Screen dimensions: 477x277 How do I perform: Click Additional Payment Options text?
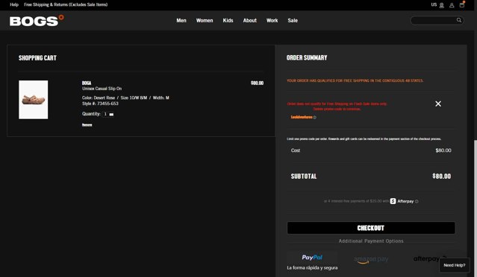click(x=371, y=241)
